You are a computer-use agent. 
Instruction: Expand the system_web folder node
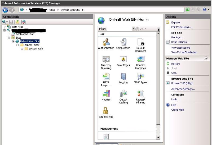[x=22, y=49]
